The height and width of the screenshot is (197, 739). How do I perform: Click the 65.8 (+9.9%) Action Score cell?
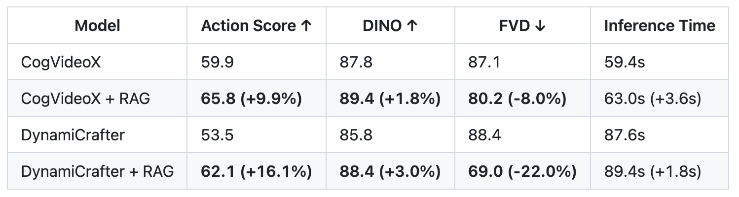click(x=251, y=98)
